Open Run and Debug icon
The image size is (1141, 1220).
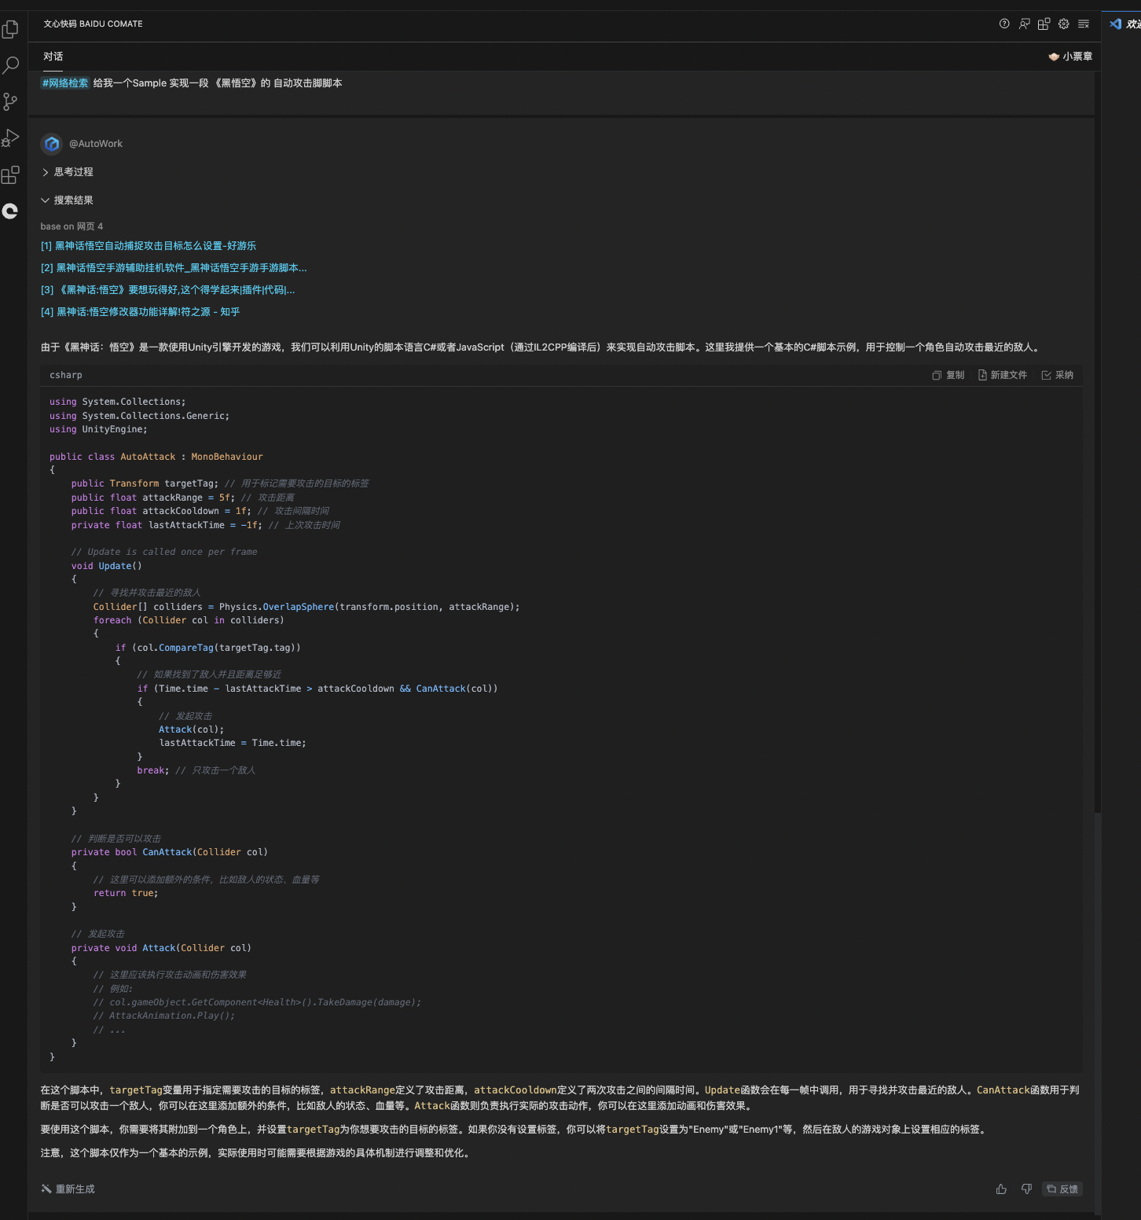pyautogui.click(x=10, y=138)
